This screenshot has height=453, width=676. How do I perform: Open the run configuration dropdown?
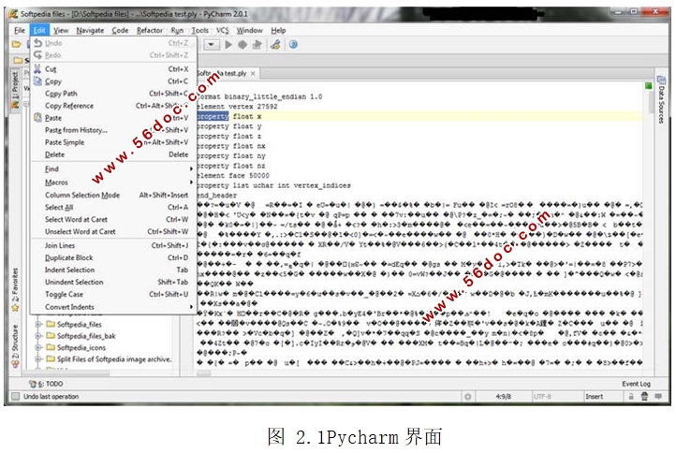click(212, 44)
